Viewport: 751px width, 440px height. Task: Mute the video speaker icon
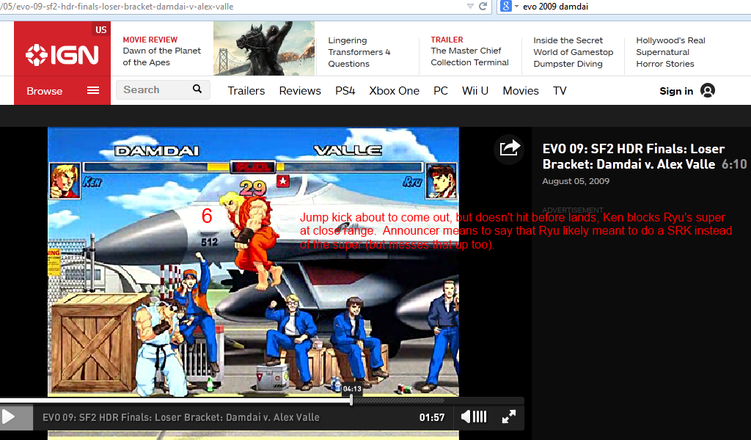coord(466,417)
